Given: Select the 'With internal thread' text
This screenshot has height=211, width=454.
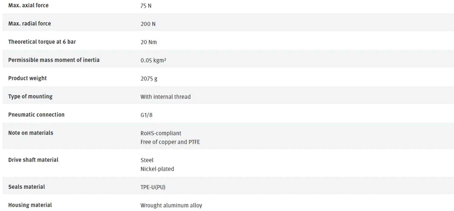Looking at the screenshot, I should [165, 97].
